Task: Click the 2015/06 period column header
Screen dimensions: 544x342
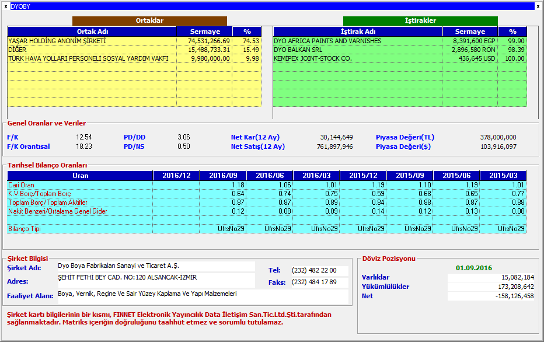Action: [x=456, y=176]
